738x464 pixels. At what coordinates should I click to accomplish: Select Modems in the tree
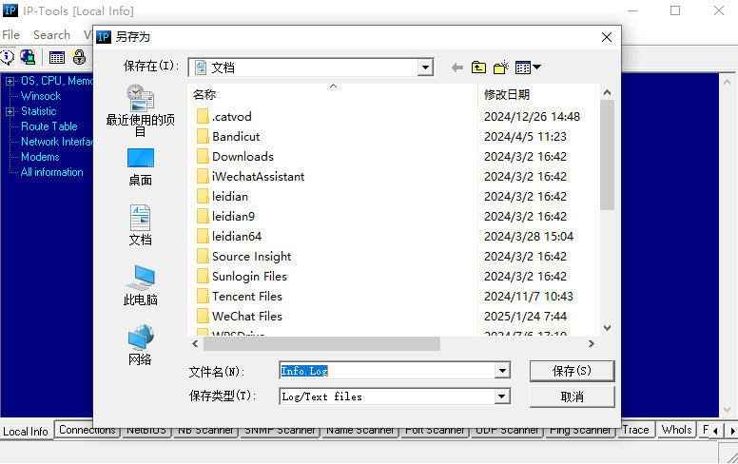point(40,157)
